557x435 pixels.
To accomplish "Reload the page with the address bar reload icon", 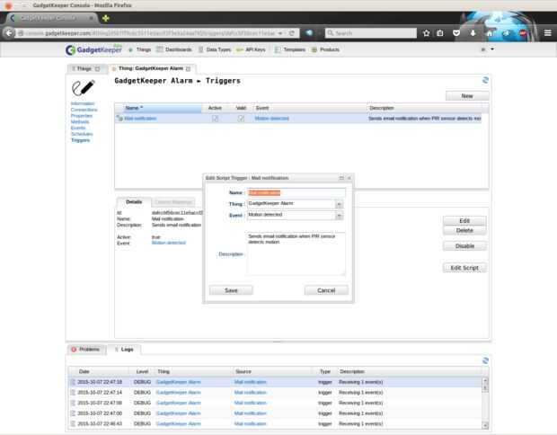I will click(x=292, y=33).
